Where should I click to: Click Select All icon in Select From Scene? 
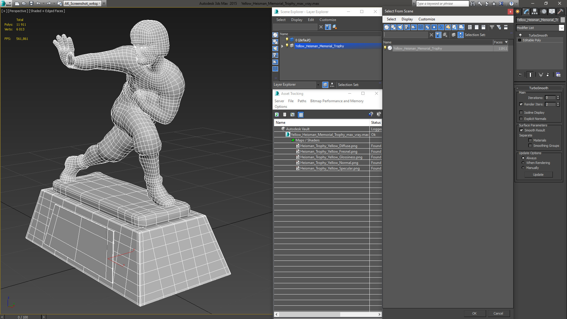(470, 27)
